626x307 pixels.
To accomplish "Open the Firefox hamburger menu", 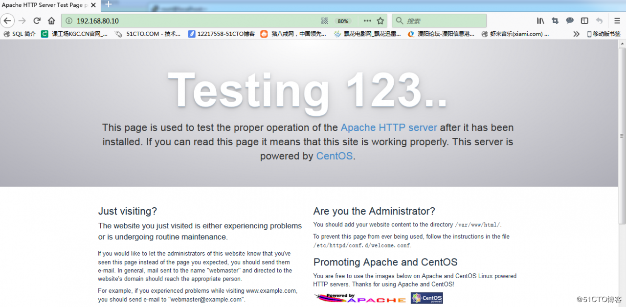I will [x=617, y=21].
